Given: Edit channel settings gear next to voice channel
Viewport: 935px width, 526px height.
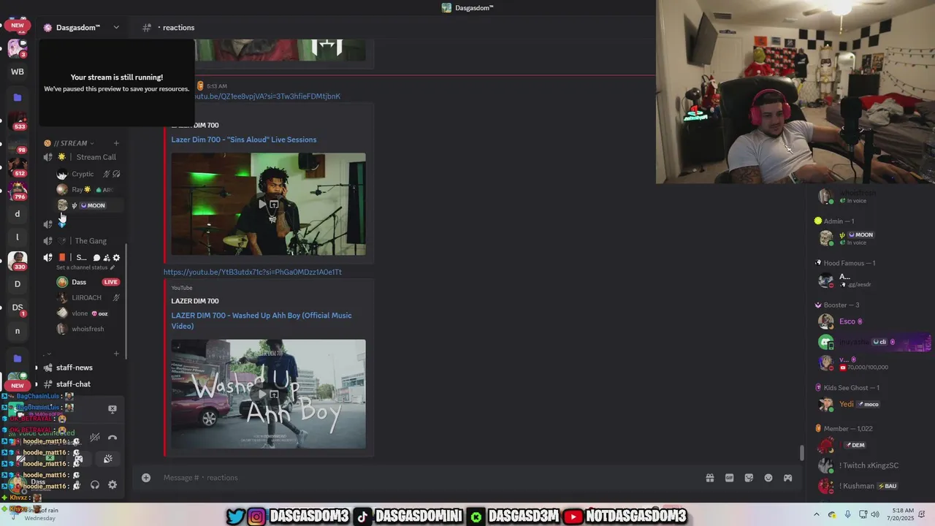Looking at the screenshot, I should [116, 258].
